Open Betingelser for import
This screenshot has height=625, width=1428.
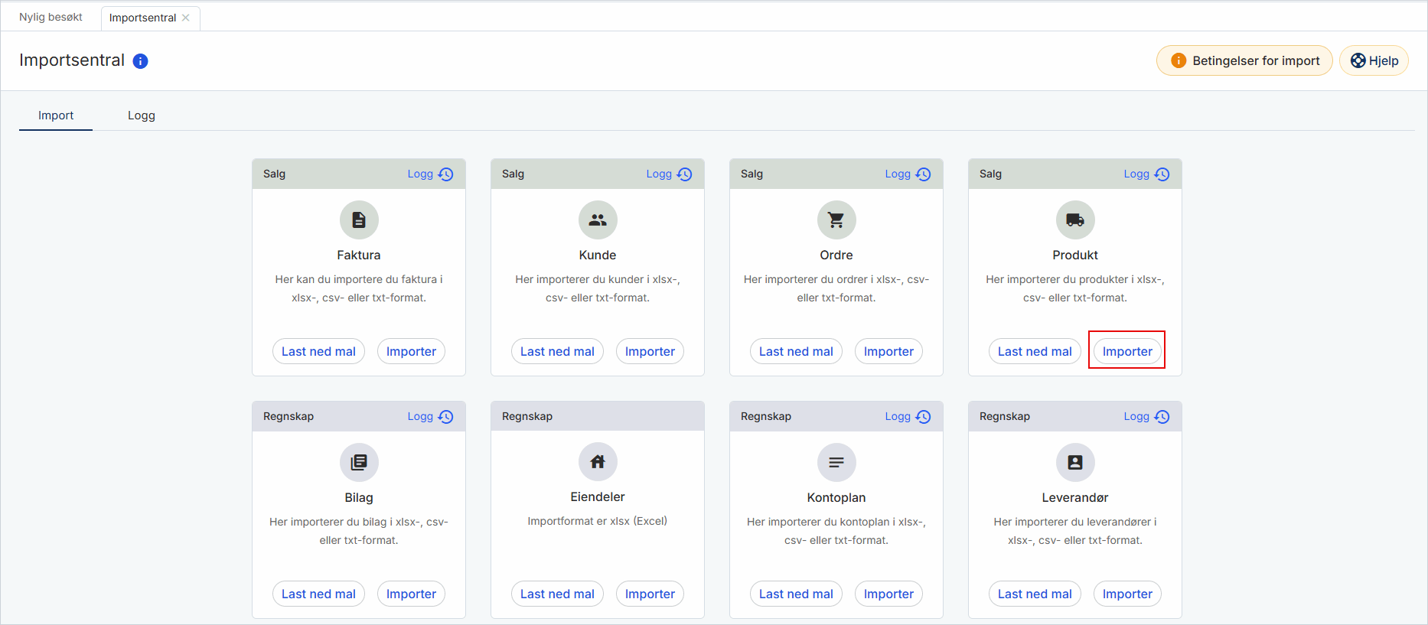pos(1244,60)
